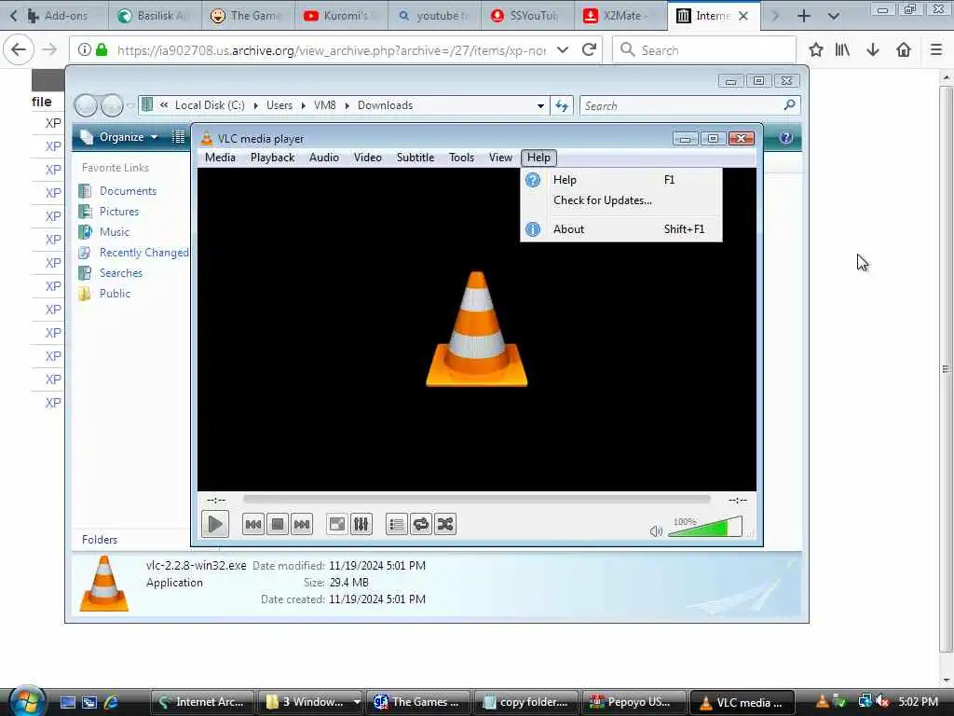The height and width of the screenshot is (716, 954).
Task: Toggle the VLC playlist view
Action: pyautogui.click(x=397, y=524)
